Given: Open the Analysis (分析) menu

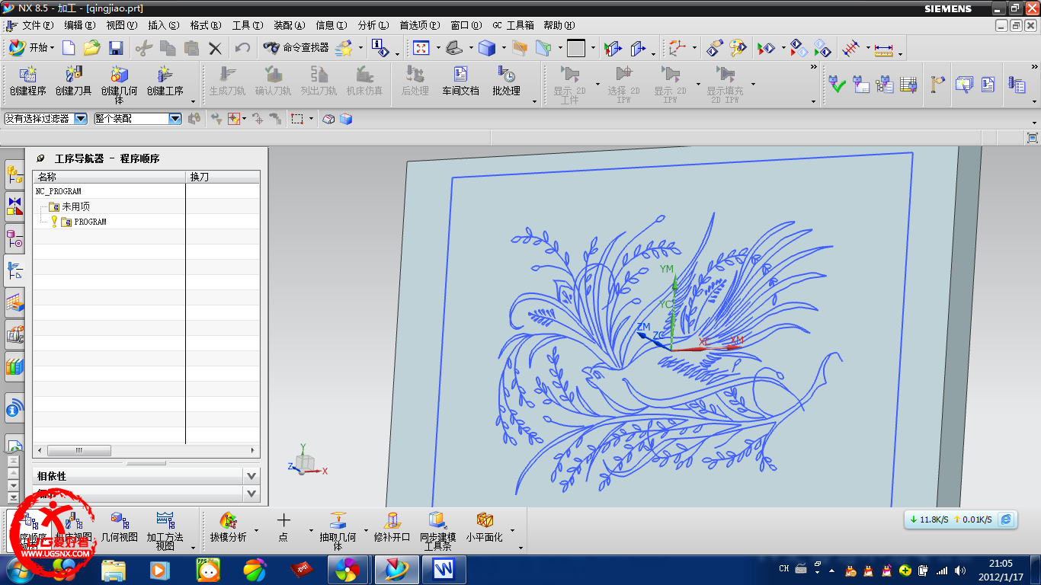Looking at the screenshot, I should tap(373, 25).
